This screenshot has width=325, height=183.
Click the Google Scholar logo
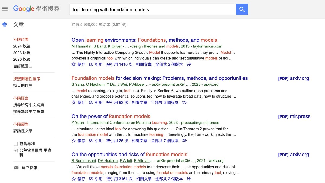coord(36,9)
